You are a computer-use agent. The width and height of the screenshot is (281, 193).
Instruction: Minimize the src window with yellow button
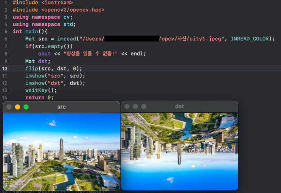coord(17,107)
